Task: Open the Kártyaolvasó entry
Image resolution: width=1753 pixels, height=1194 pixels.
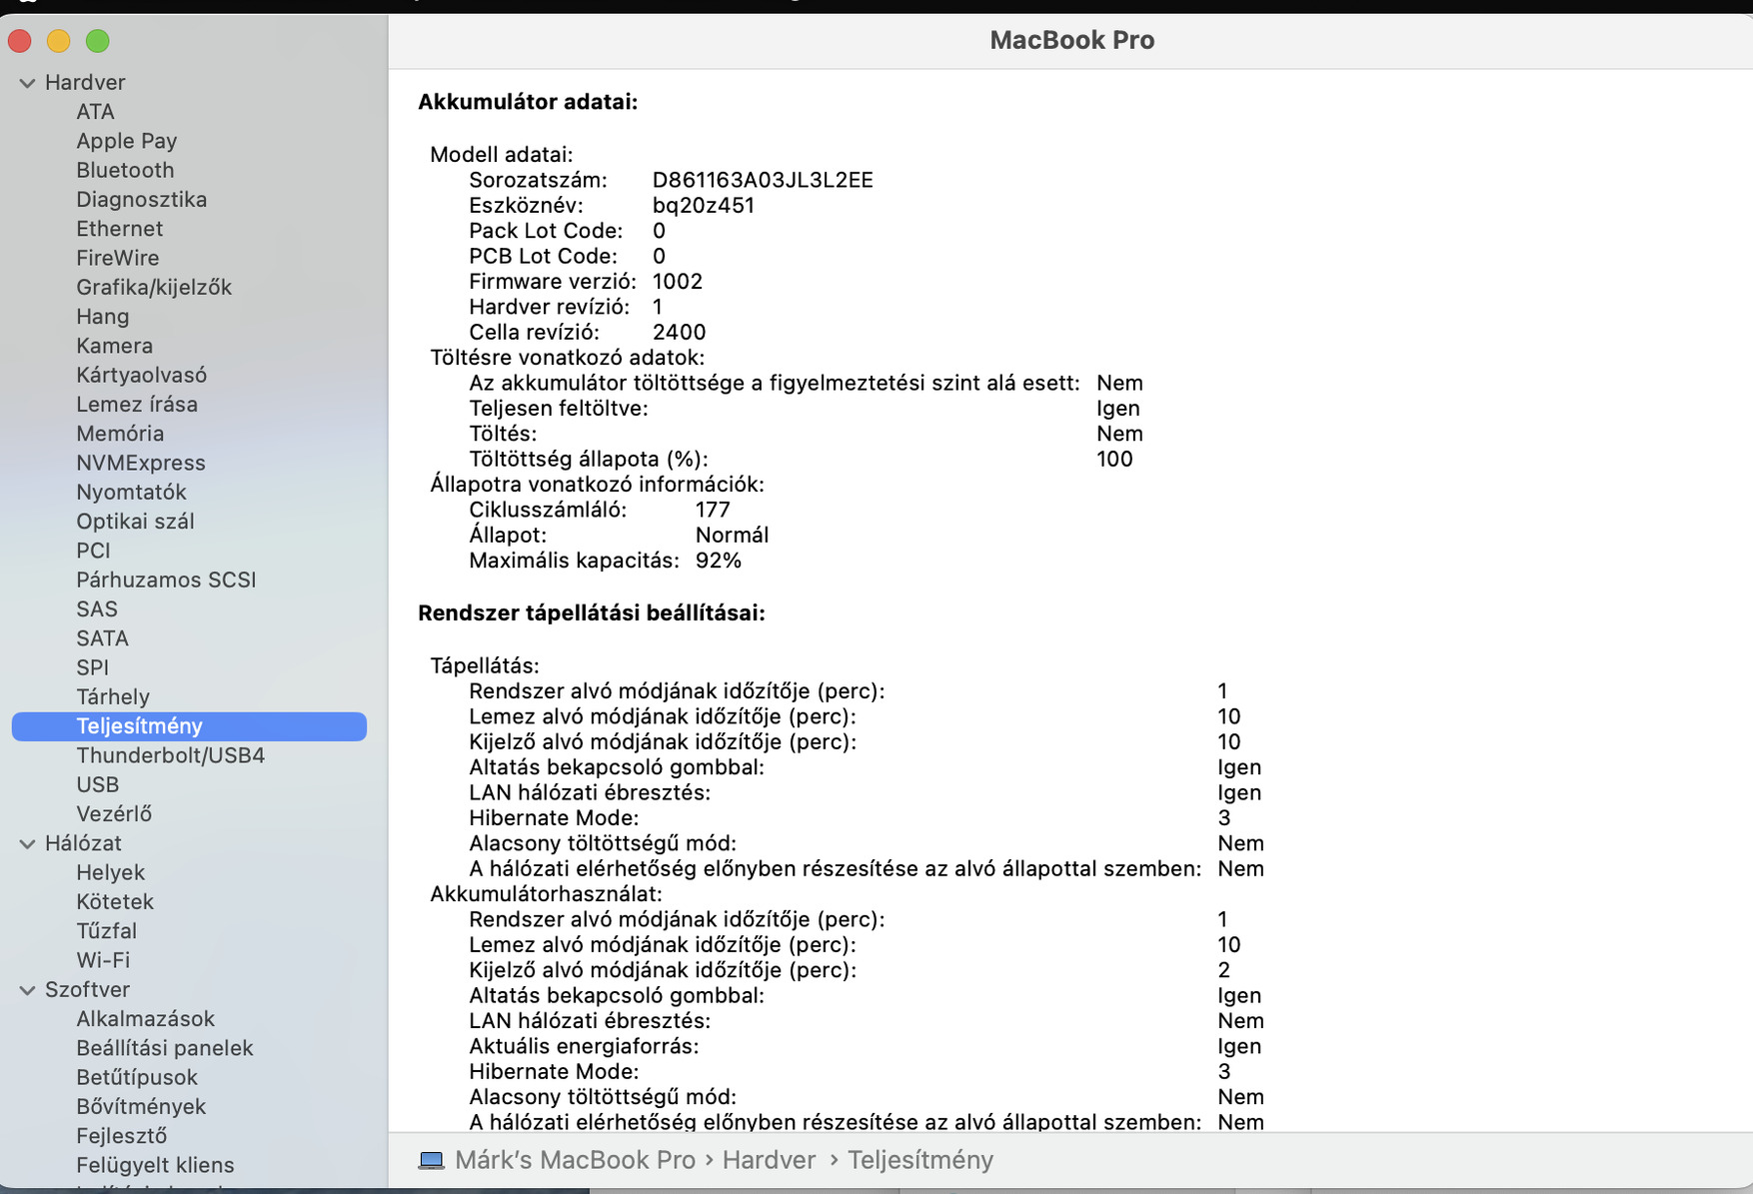Action: click(141, 375)
